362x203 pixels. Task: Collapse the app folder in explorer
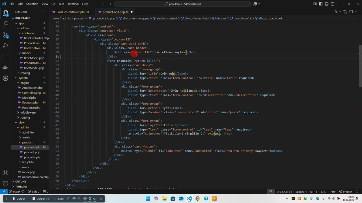(21, 23)
